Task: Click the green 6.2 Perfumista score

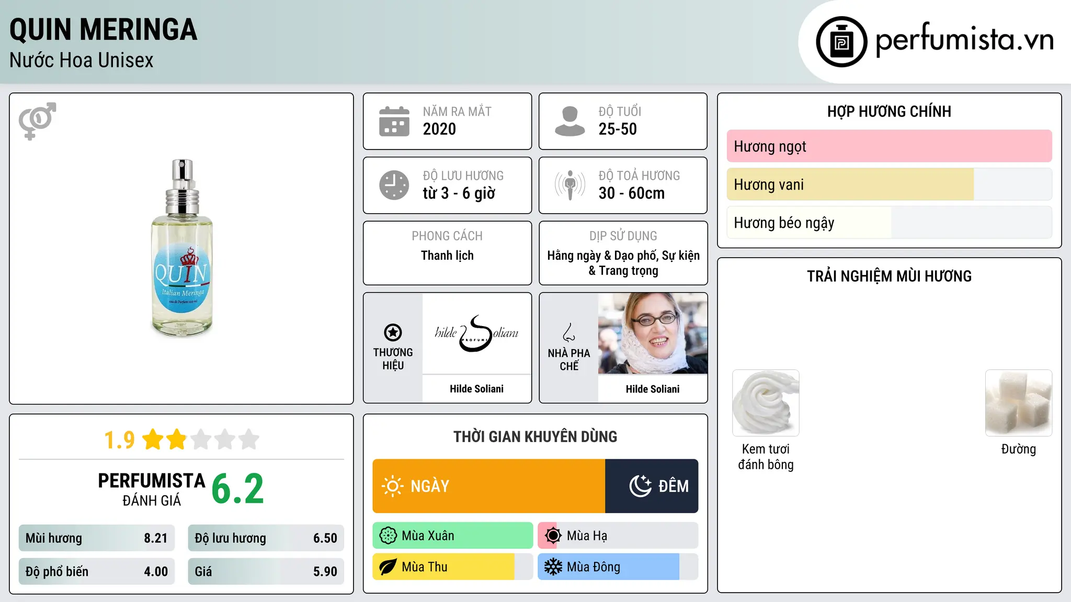Action: [238, 489]
